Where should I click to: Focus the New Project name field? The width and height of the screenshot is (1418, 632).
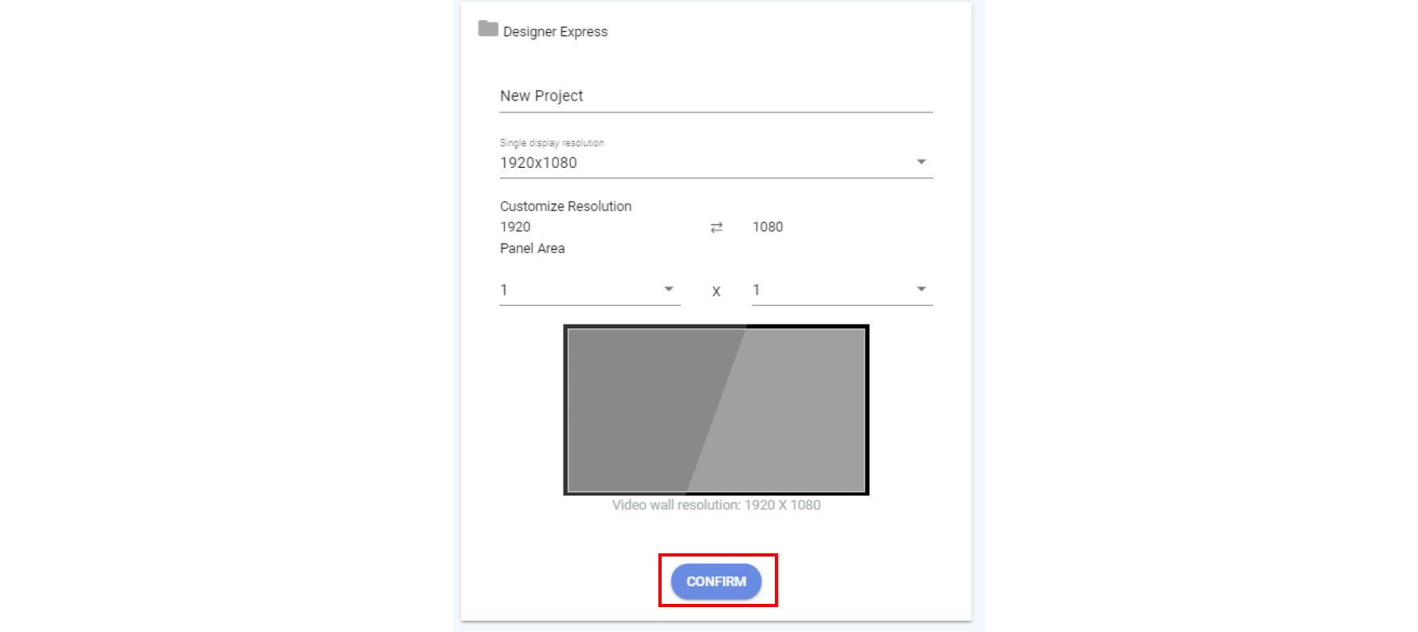coord(715,96)
